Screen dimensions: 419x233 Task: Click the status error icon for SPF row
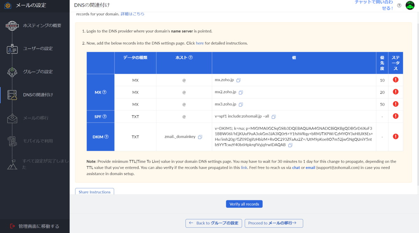[396, 116]
